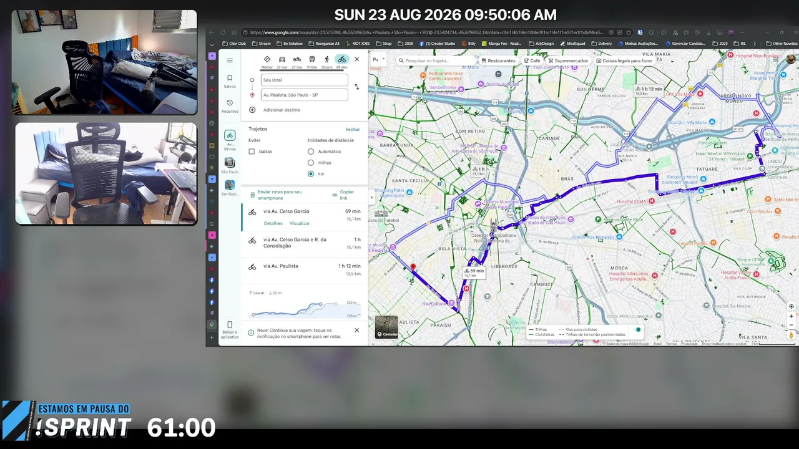Toggle the cycling legend switch
This screenshot has height=449, width=799.
(637, 329)
